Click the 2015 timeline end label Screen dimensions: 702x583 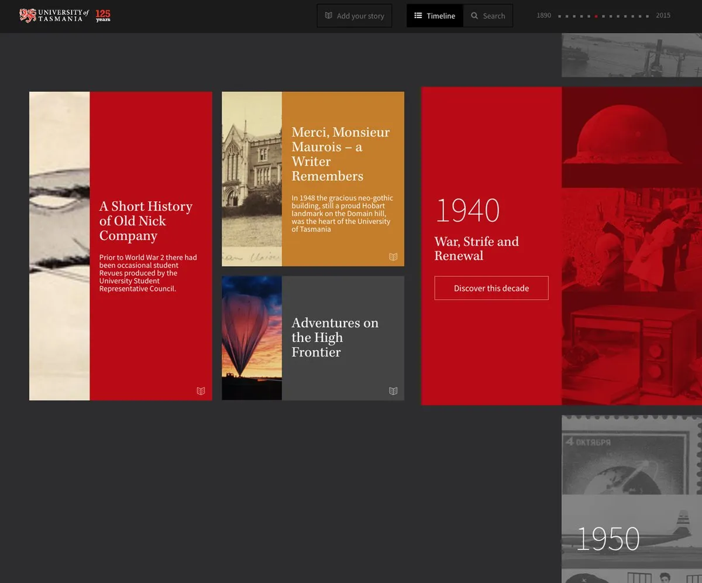point(663,16)
